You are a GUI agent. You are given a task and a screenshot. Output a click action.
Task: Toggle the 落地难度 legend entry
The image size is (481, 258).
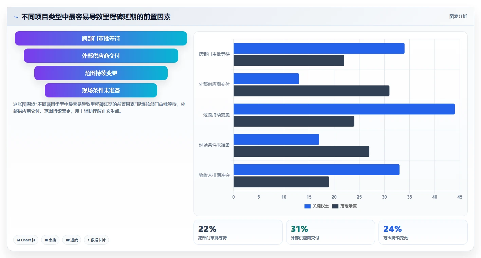(345, 206)
